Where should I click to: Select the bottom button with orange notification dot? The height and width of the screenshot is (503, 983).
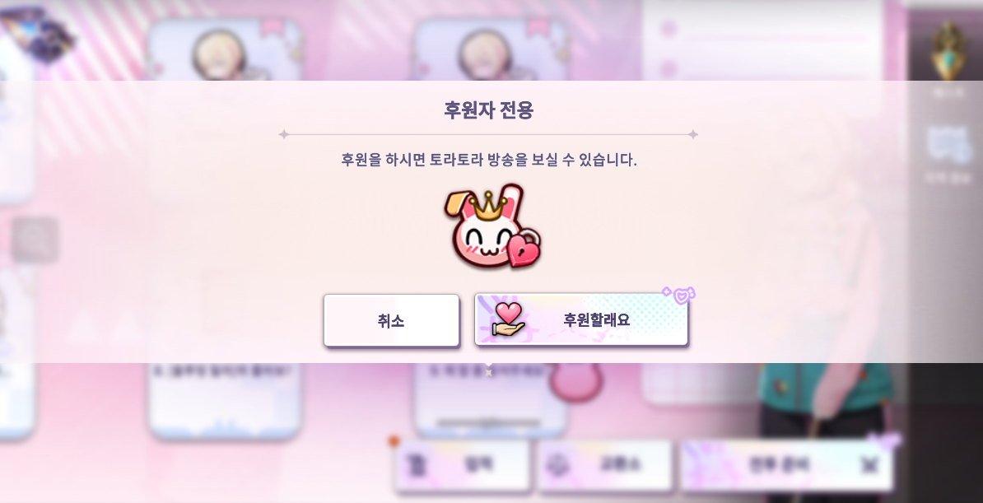click(463, 465)
